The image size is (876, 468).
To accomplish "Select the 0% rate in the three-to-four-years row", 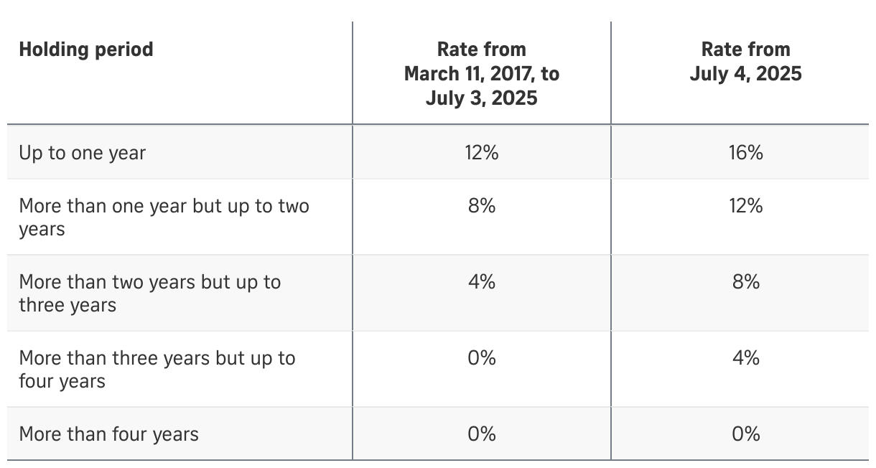I will click(x=482, y=358).
